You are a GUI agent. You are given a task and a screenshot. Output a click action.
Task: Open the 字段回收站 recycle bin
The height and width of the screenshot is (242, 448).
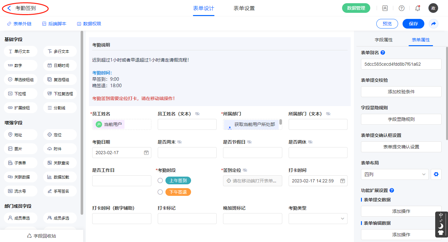[42, 236]
